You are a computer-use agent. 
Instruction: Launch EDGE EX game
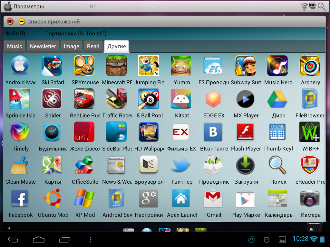(213, 98)
